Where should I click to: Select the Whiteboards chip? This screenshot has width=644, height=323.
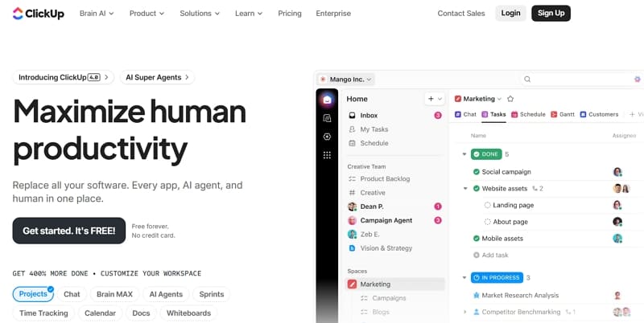pyautogui.click(x=188, y=313)
